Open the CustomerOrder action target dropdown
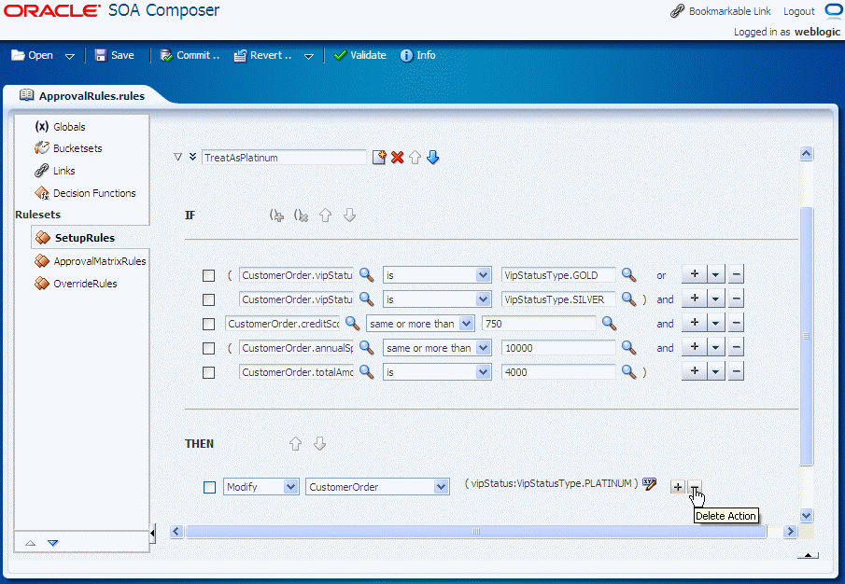Screen dimensions: 845x584 point(442,487)
